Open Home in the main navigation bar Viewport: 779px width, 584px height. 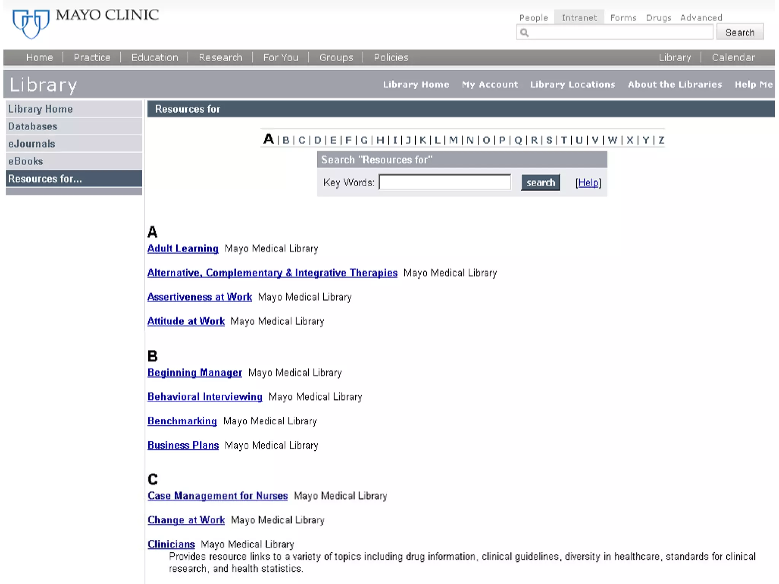click(40, 57)
